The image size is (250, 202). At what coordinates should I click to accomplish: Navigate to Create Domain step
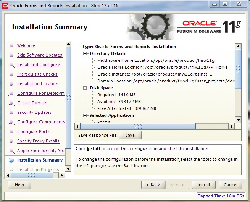pos(32,103)
